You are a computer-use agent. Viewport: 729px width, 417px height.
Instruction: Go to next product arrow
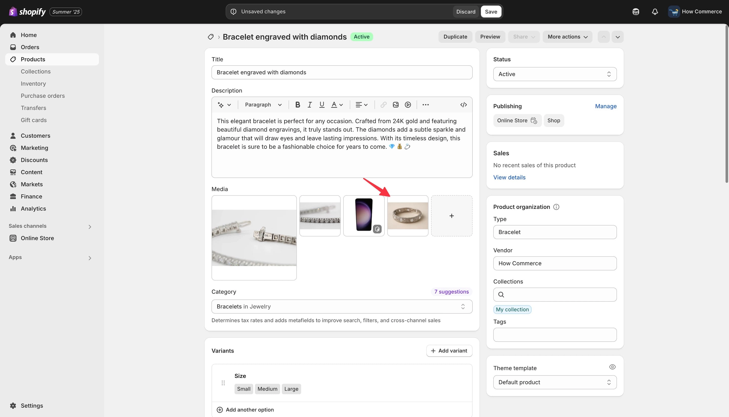pos(617,37)
